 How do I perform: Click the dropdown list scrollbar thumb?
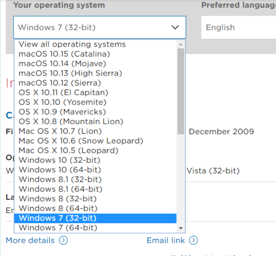[x=181, y=90]
